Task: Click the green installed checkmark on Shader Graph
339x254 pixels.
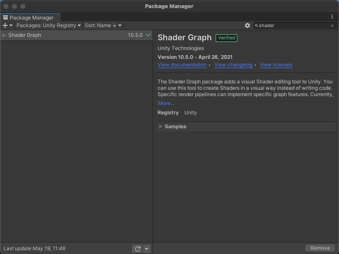Action: 148,35
